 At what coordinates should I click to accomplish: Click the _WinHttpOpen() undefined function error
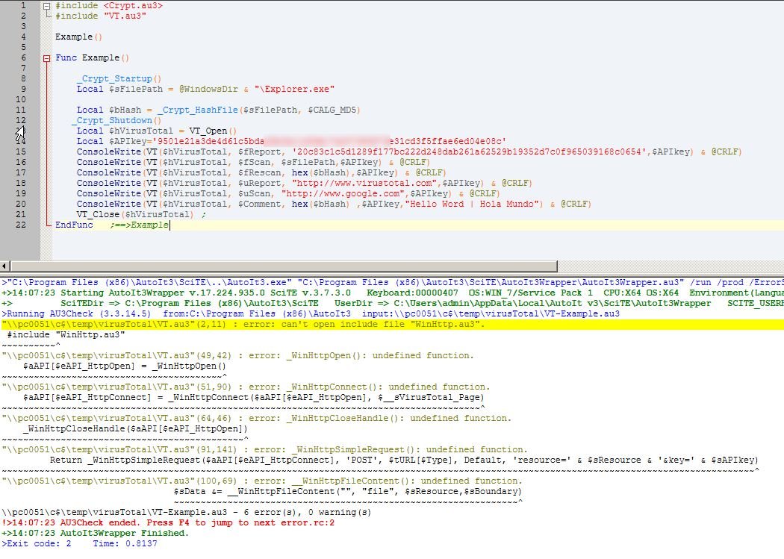click(x=237, y=356)
